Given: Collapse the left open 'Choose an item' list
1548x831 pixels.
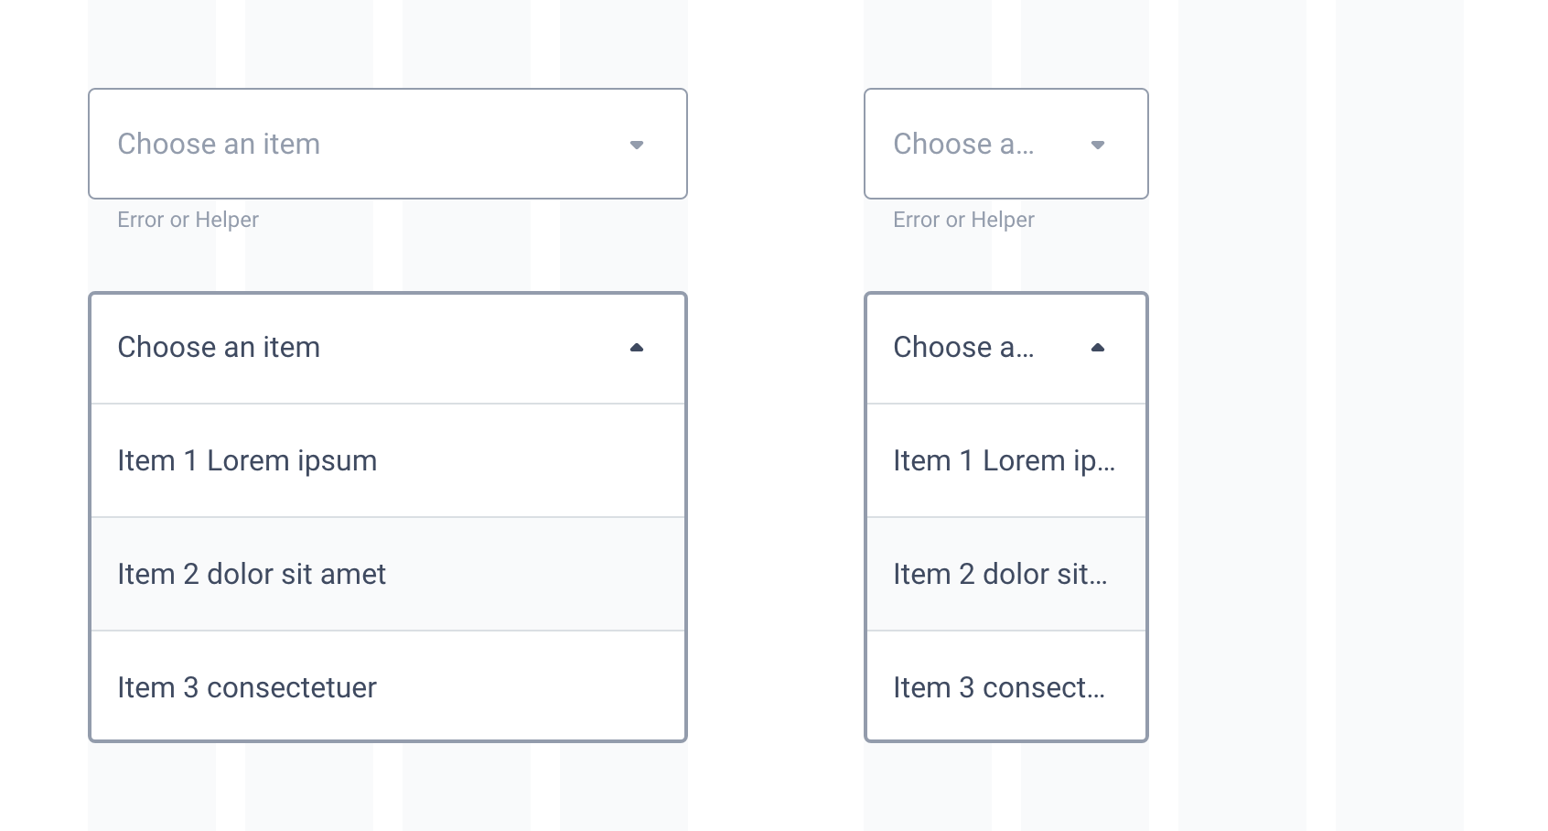Looking at the screenshot, I should (x=388, y=348).
